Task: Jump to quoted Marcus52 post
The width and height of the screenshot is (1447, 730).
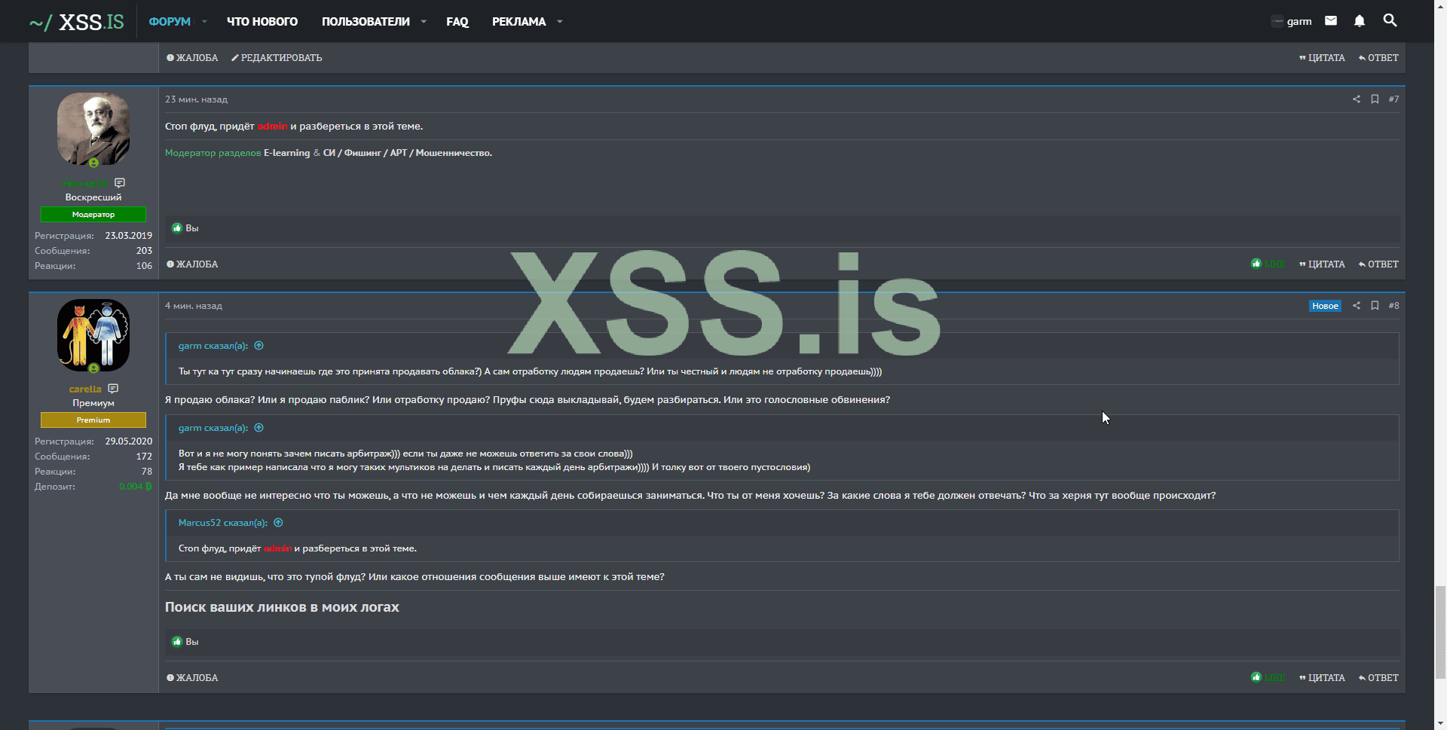Action: pos(279,523)
